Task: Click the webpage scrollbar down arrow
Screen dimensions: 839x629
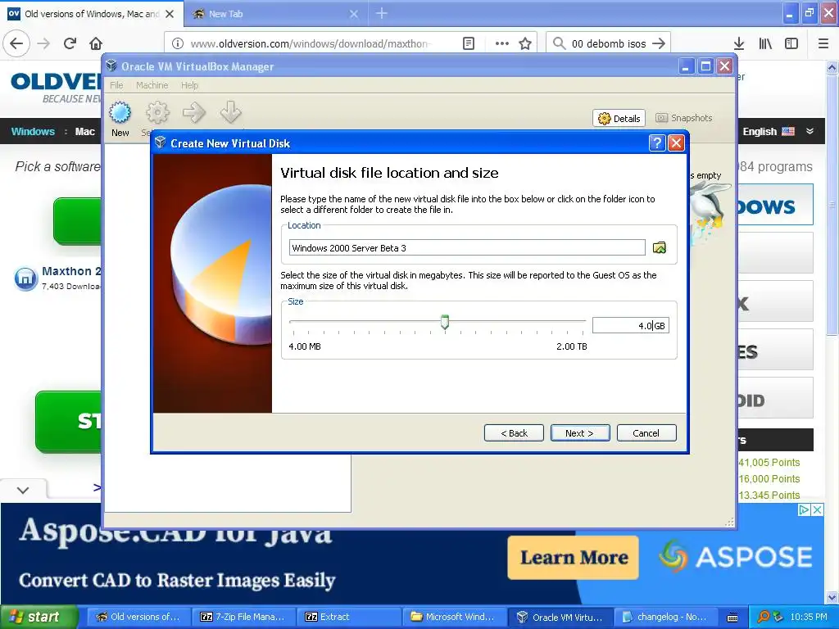Action: [x=832, y=597]
